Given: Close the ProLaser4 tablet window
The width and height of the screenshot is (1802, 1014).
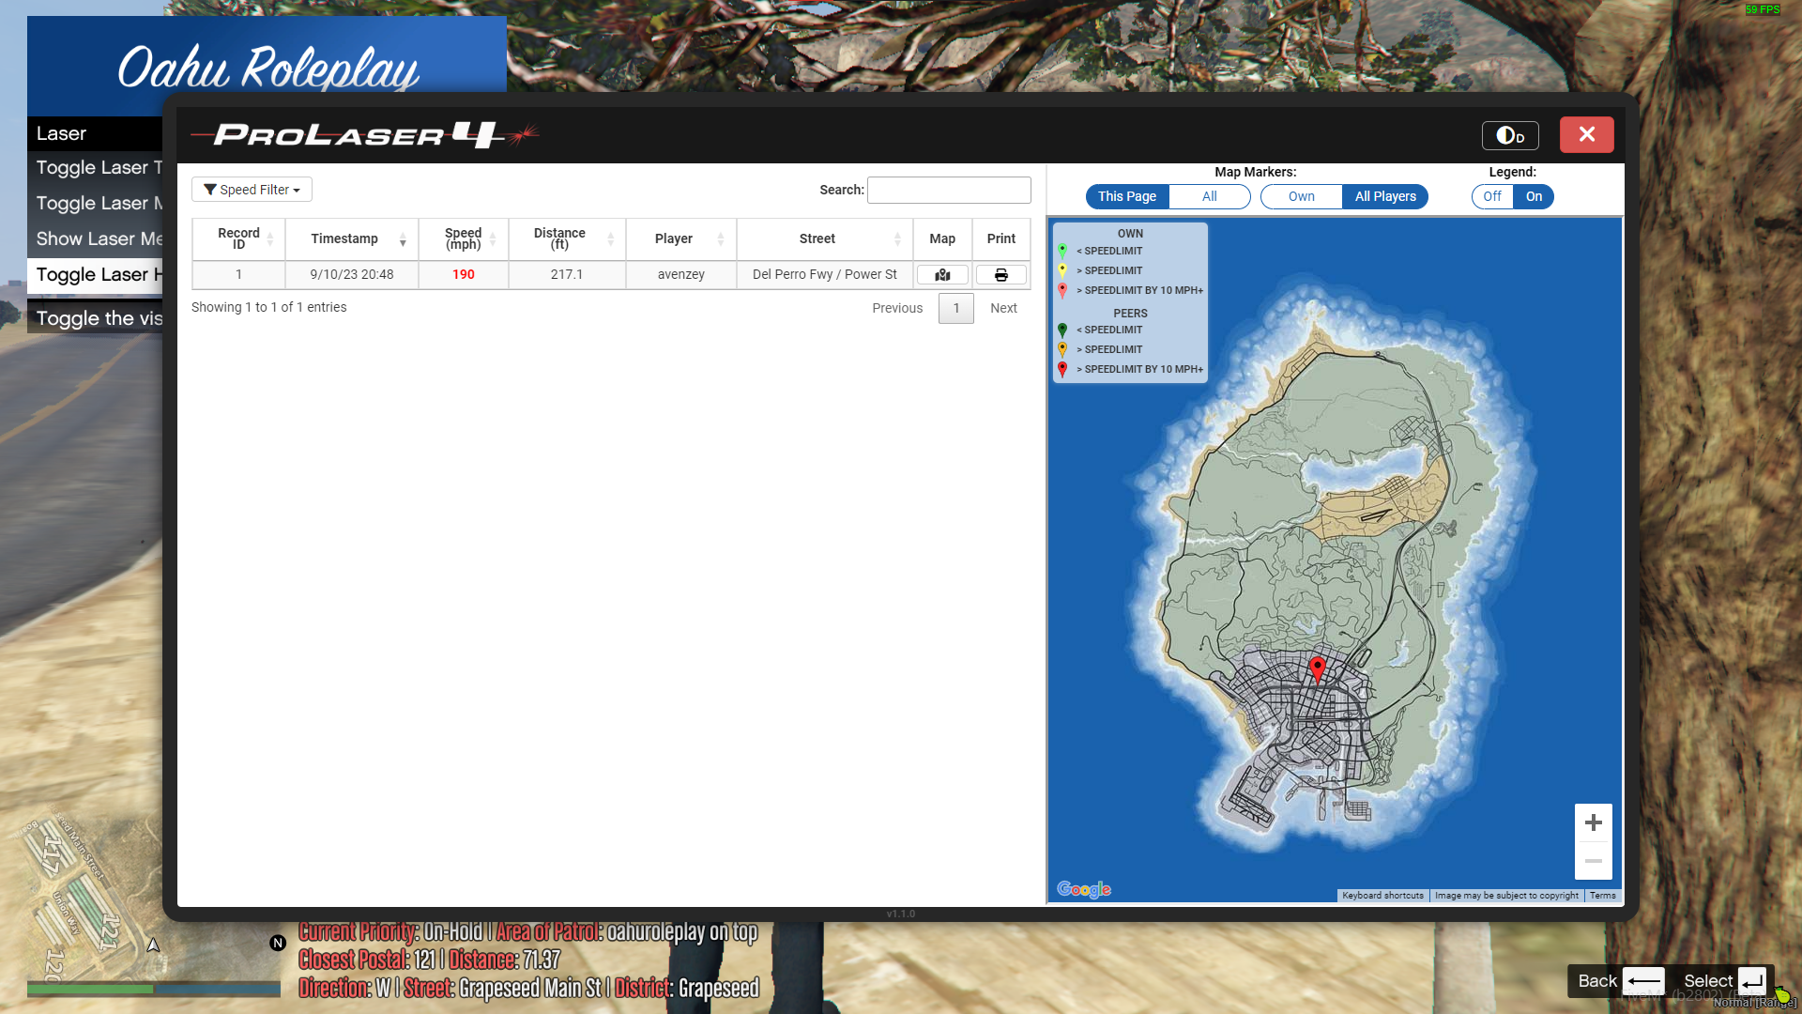Looking at the screenshot, I should coord(1587,134).
